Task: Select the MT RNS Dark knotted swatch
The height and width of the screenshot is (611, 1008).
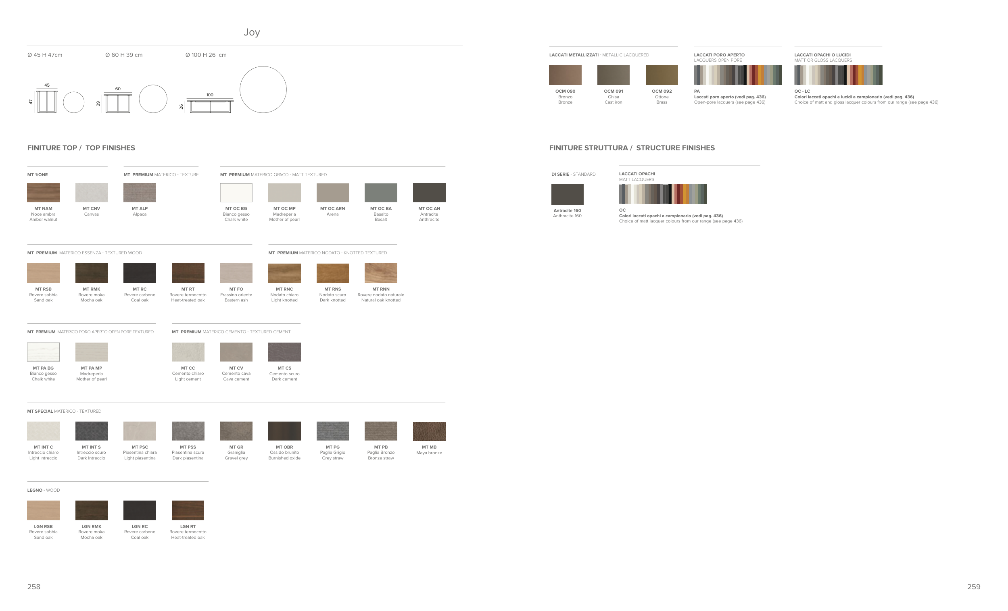Action: click(x=333, y=273)
